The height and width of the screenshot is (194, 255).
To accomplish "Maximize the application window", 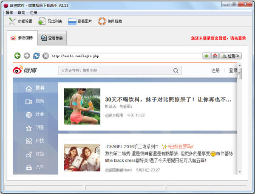I will click(x=234, y=4).
